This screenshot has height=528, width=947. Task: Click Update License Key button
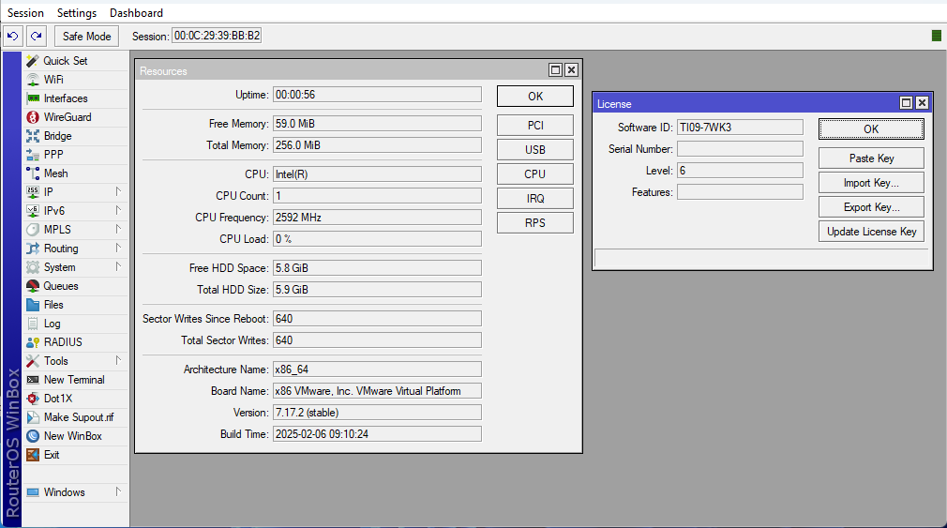871,232
